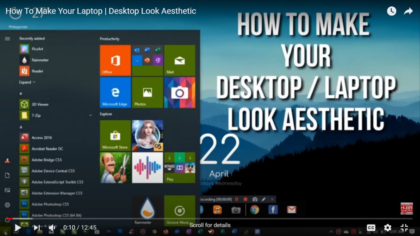Open the Mail tile

[179, 60]
